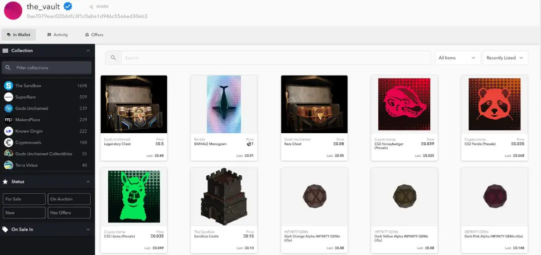Filter by The Sandbox collection name
The height and width of the screenshot is (255, 541).
[28, 86]
